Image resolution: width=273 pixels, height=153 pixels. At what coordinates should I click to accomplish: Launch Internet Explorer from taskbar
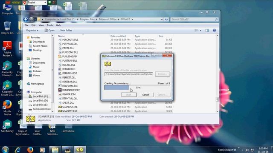pyautogui.click(x=18, y=150)
